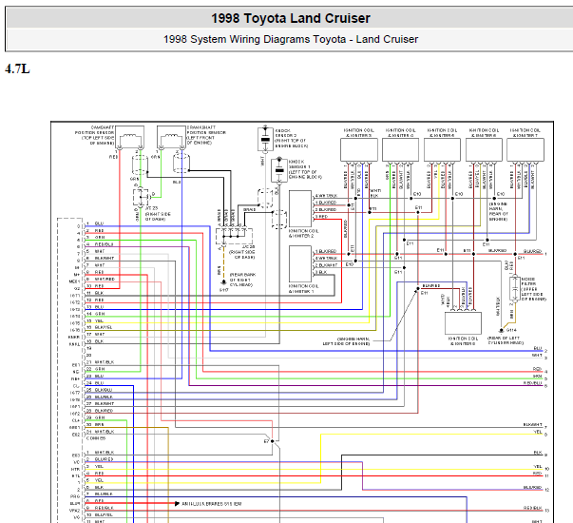Click the 'Noise Filter' label text
Viewport: 573px width, 523px height.
click(x=533, y=289)
